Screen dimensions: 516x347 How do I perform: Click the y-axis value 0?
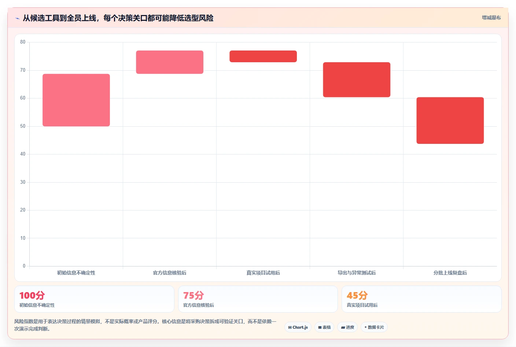[x=24, y=266]
